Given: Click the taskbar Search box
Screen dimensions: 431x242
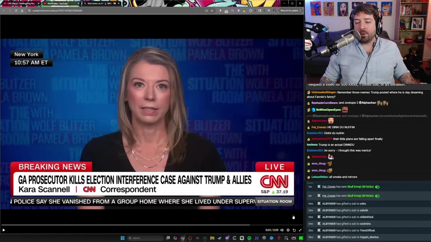Looking at the screenshot, I should (x=145, y=238).
